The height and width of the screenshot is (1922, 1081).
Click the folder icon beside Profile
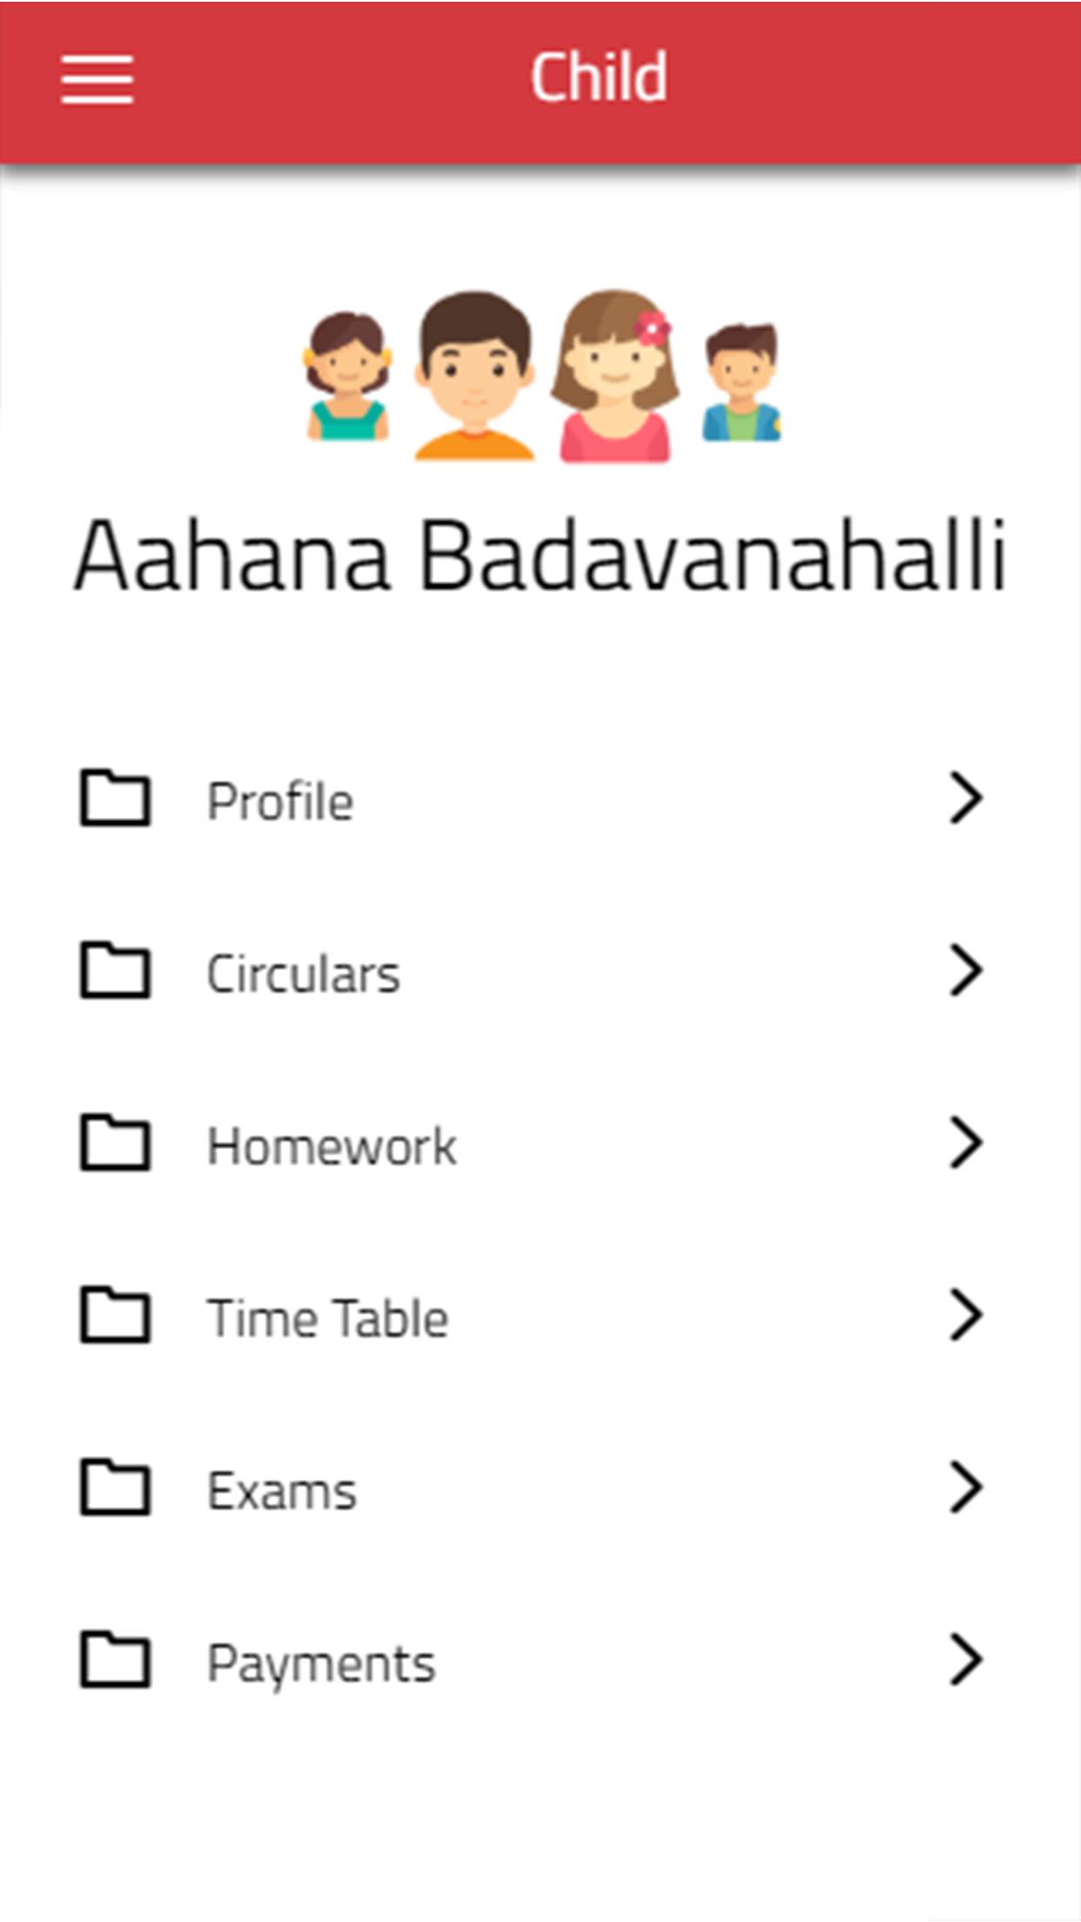coord(115,797)
